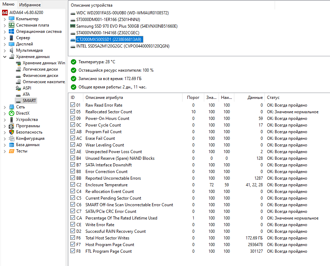Expand the Операционная система node arrow
330x266 pixels.
(5, 32)
